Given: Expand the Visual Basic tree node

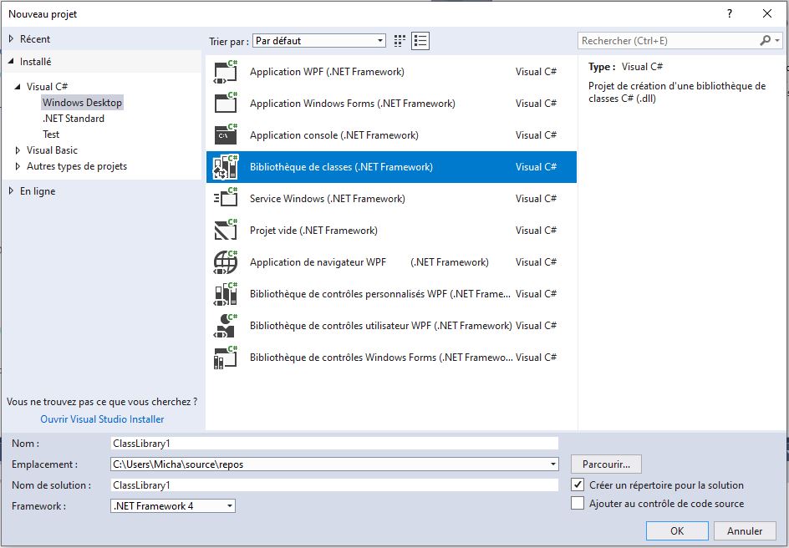Looking at the screenshot, I should coord(18,150).
